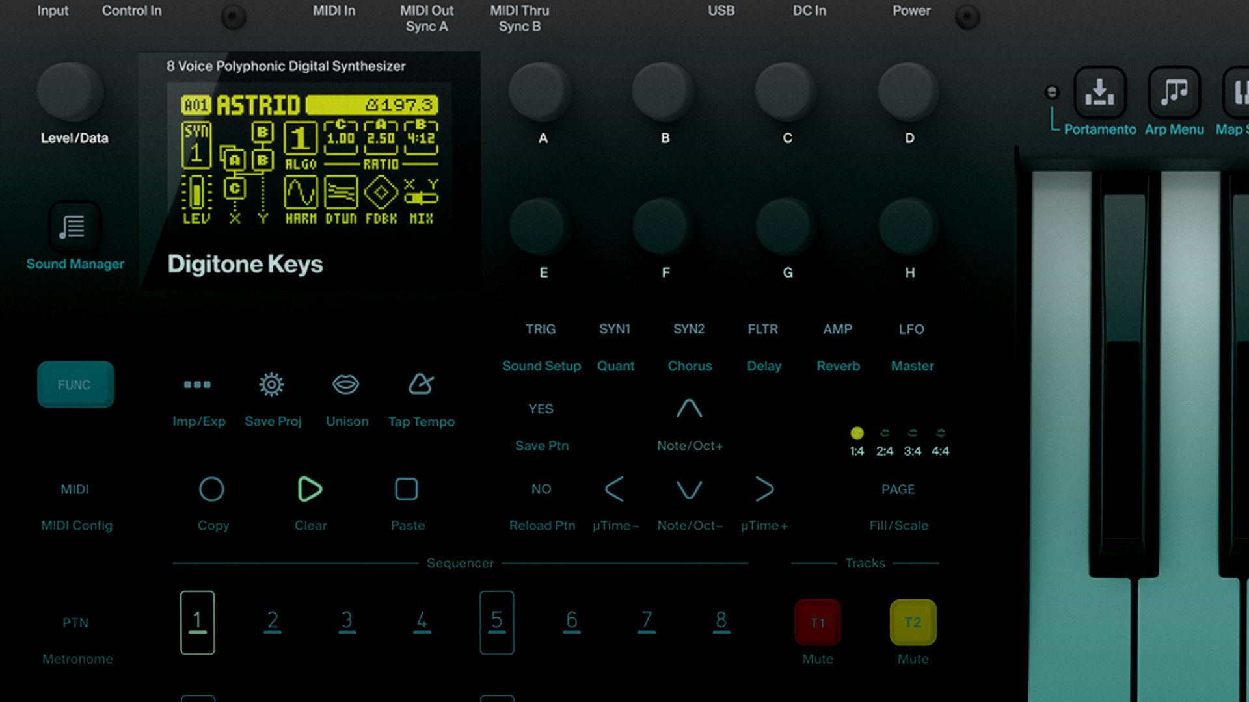Screen dimensions: 1249x702
Task: Toggle sequencer step 4
Action: tap(422, 622)
